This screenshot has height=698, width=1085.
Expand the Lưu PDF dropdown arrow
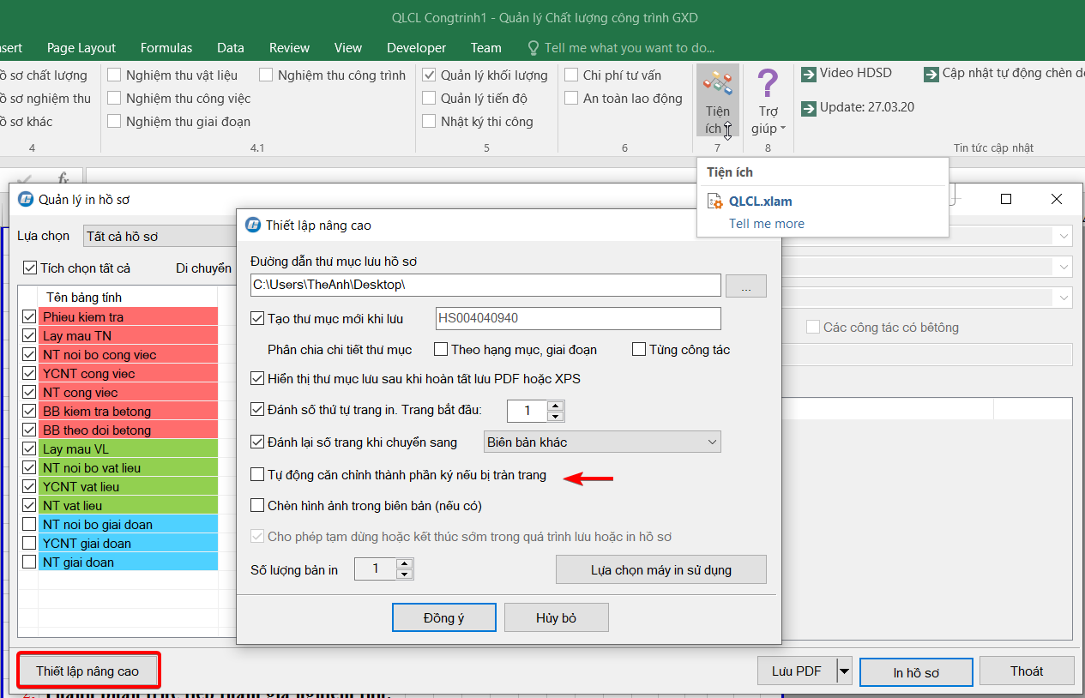[x=844, y=671]
